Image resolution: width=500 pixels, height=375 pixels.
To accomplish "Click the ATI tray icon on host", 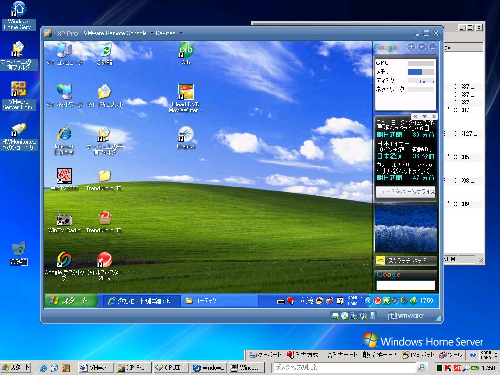I will [x=457, y=368].
